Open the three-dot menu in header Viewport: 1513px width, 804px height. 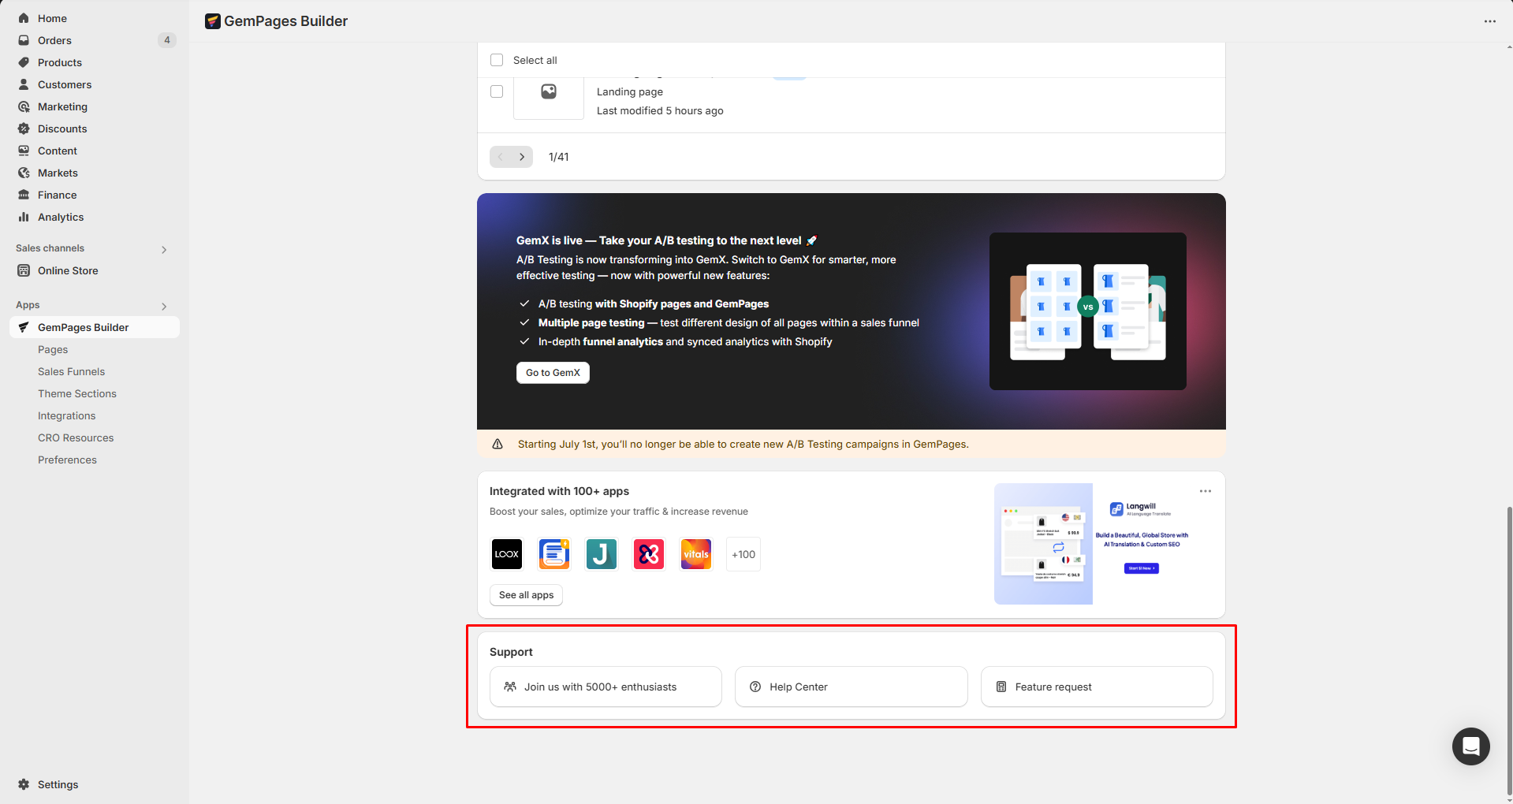click(x=1489, y=21)
